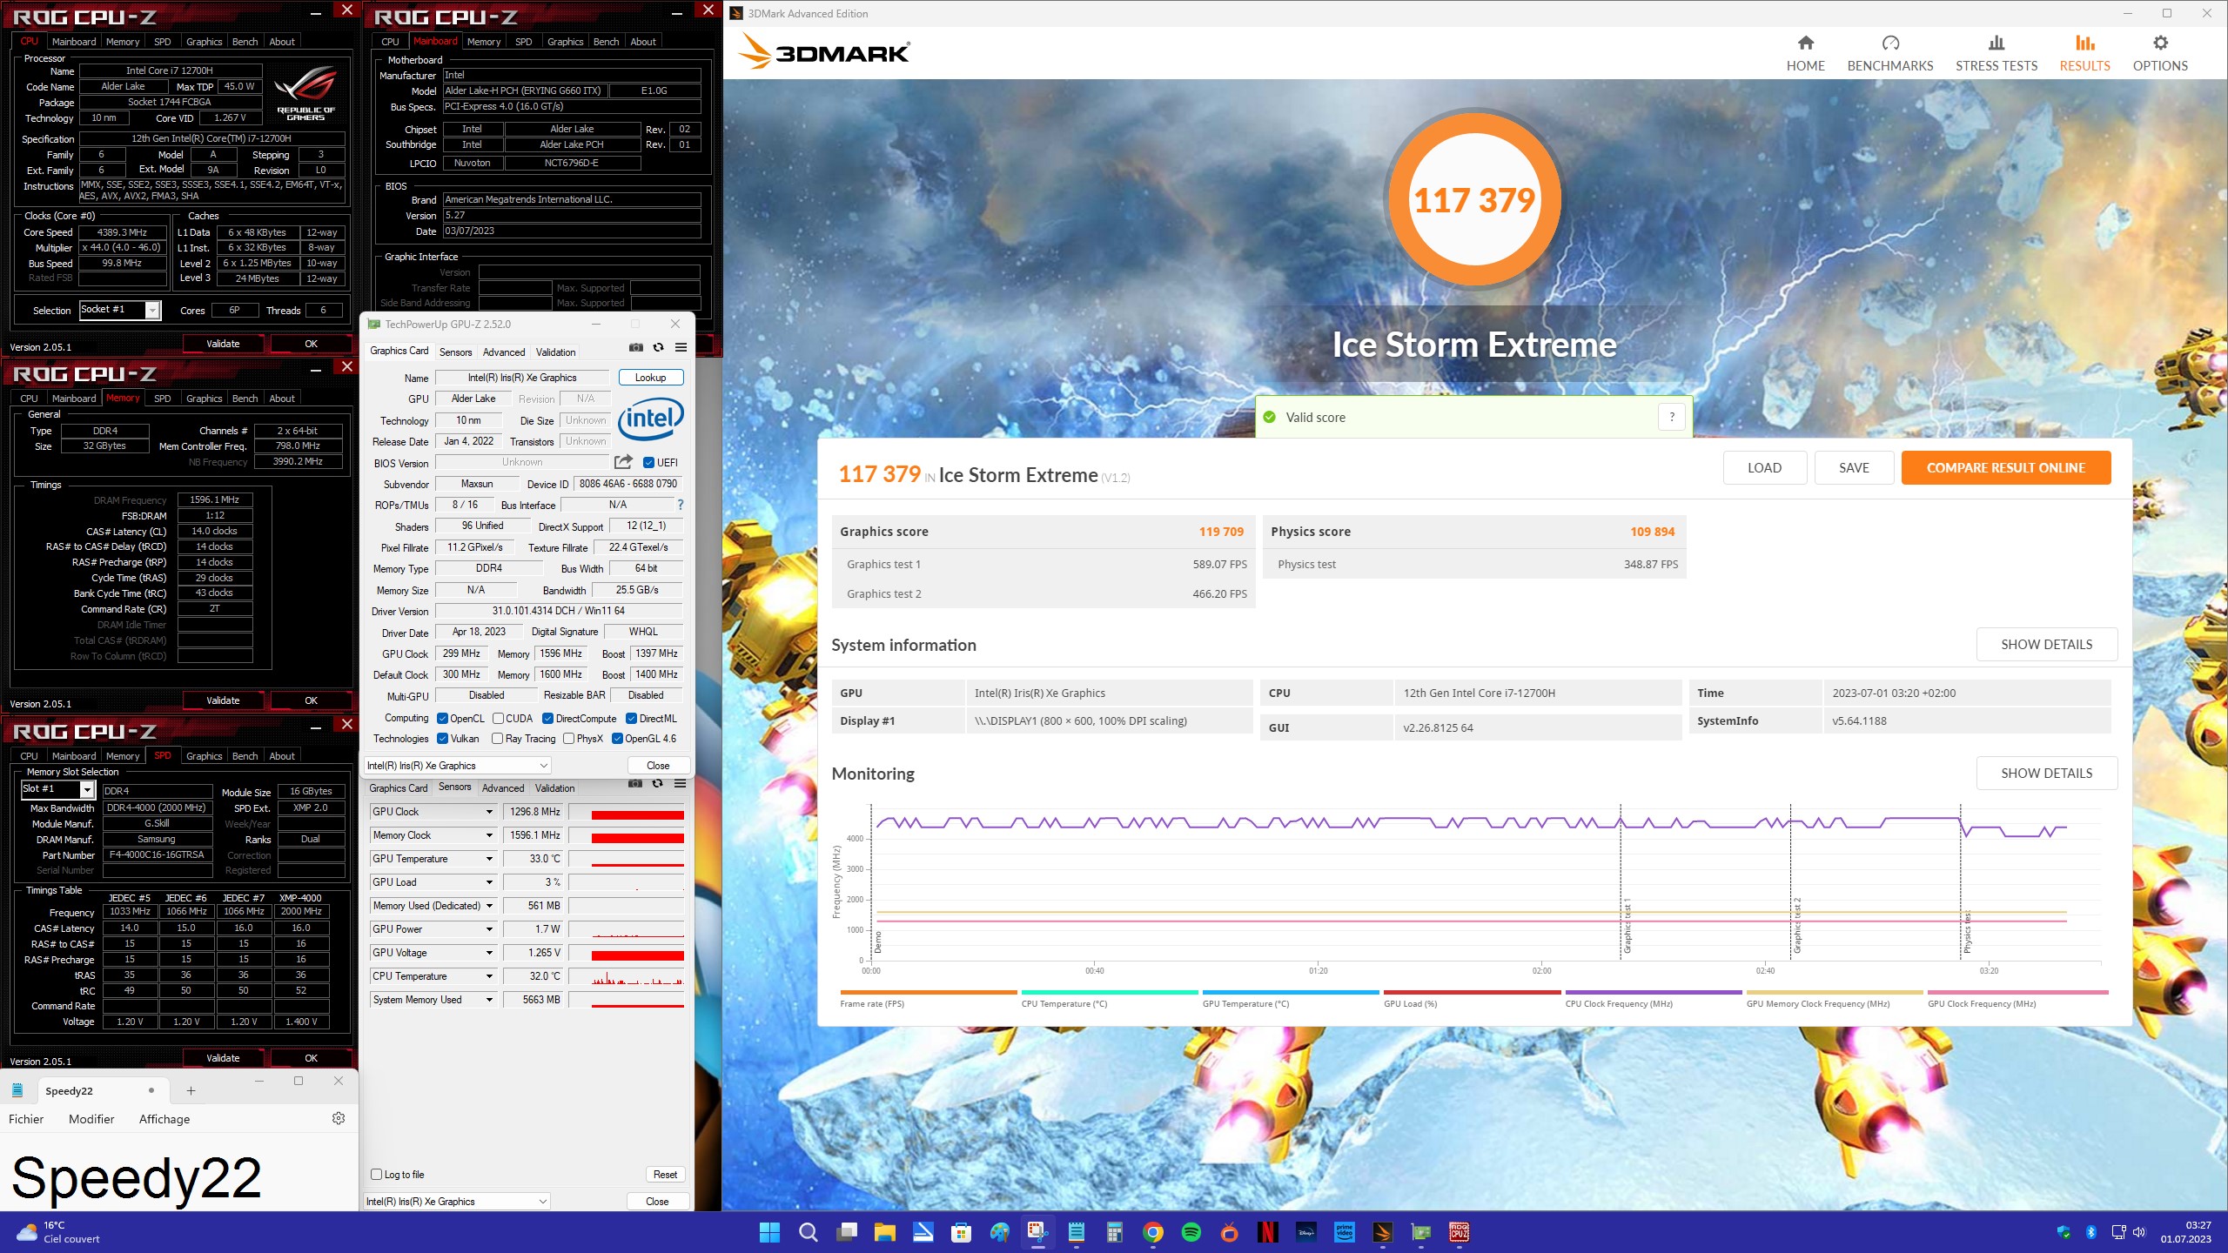Screen dimensions: 2228x1253
Task: Click COMPARE RESULT ONLINE button
Action: click(2005, 467)
